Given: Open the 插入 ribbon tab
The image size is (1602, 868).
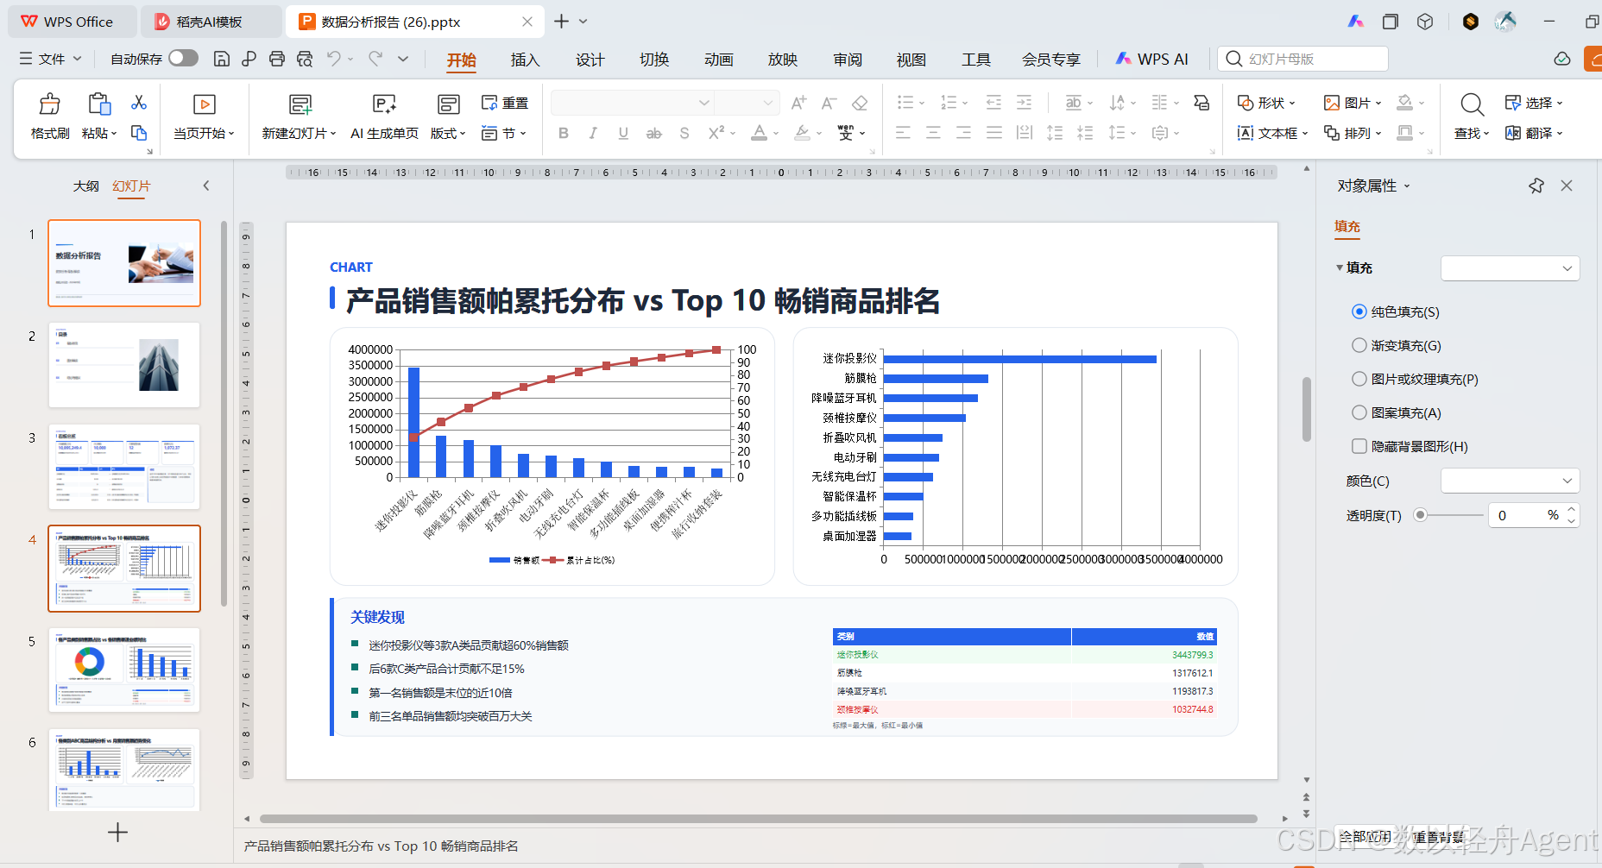Looking at the screenshot, I should tap(525, 60).
